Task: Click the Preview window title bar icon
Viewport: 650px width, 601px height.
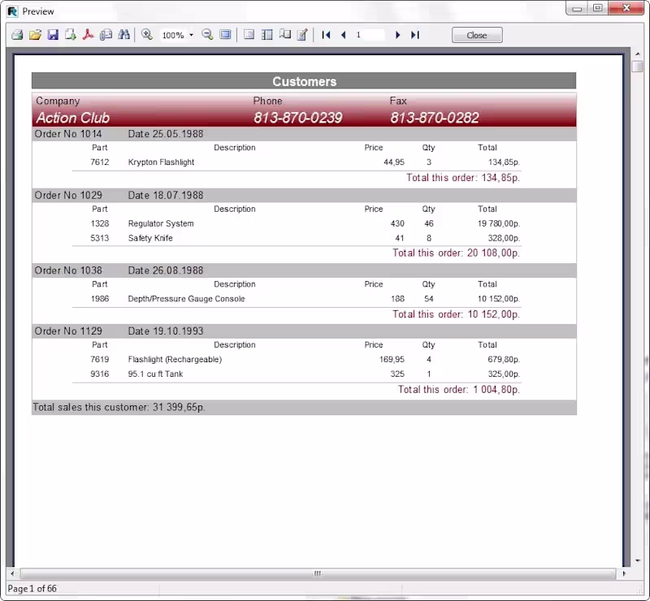Action: point(12,11)
